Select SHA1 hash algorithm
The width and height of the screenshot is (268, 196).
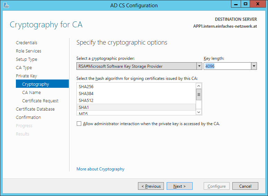(84, 108)
